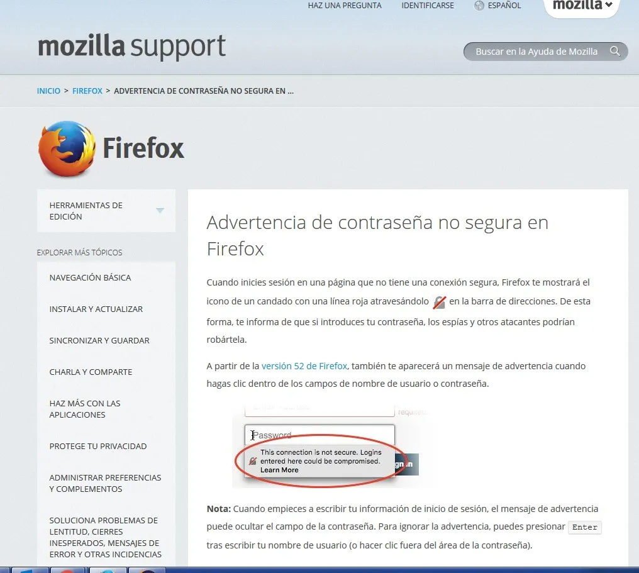
Task: Open INSTALAR Y ACTUALIZAR topic
Action: coord(96,309)
